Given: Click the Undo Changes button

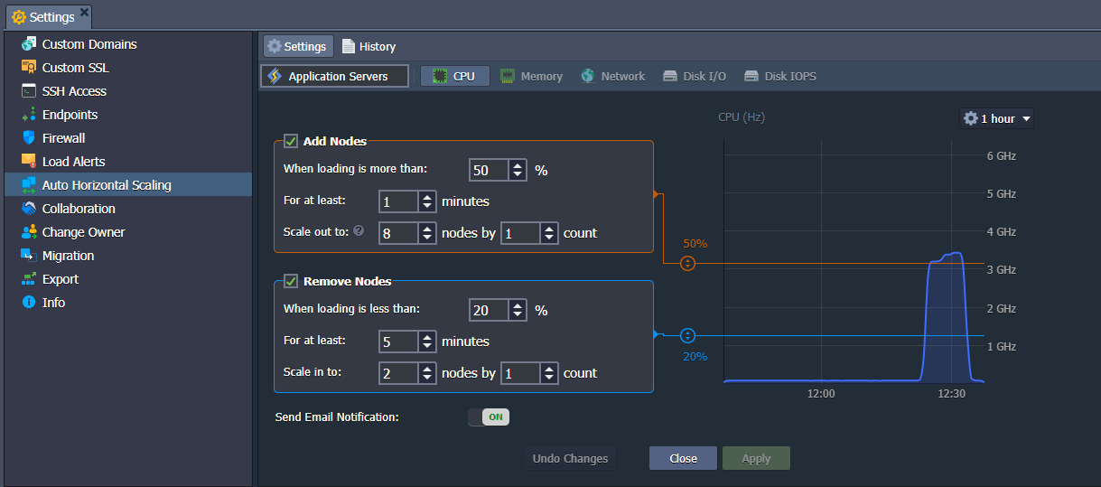Looking at the screenshot, I should [570, 458].
